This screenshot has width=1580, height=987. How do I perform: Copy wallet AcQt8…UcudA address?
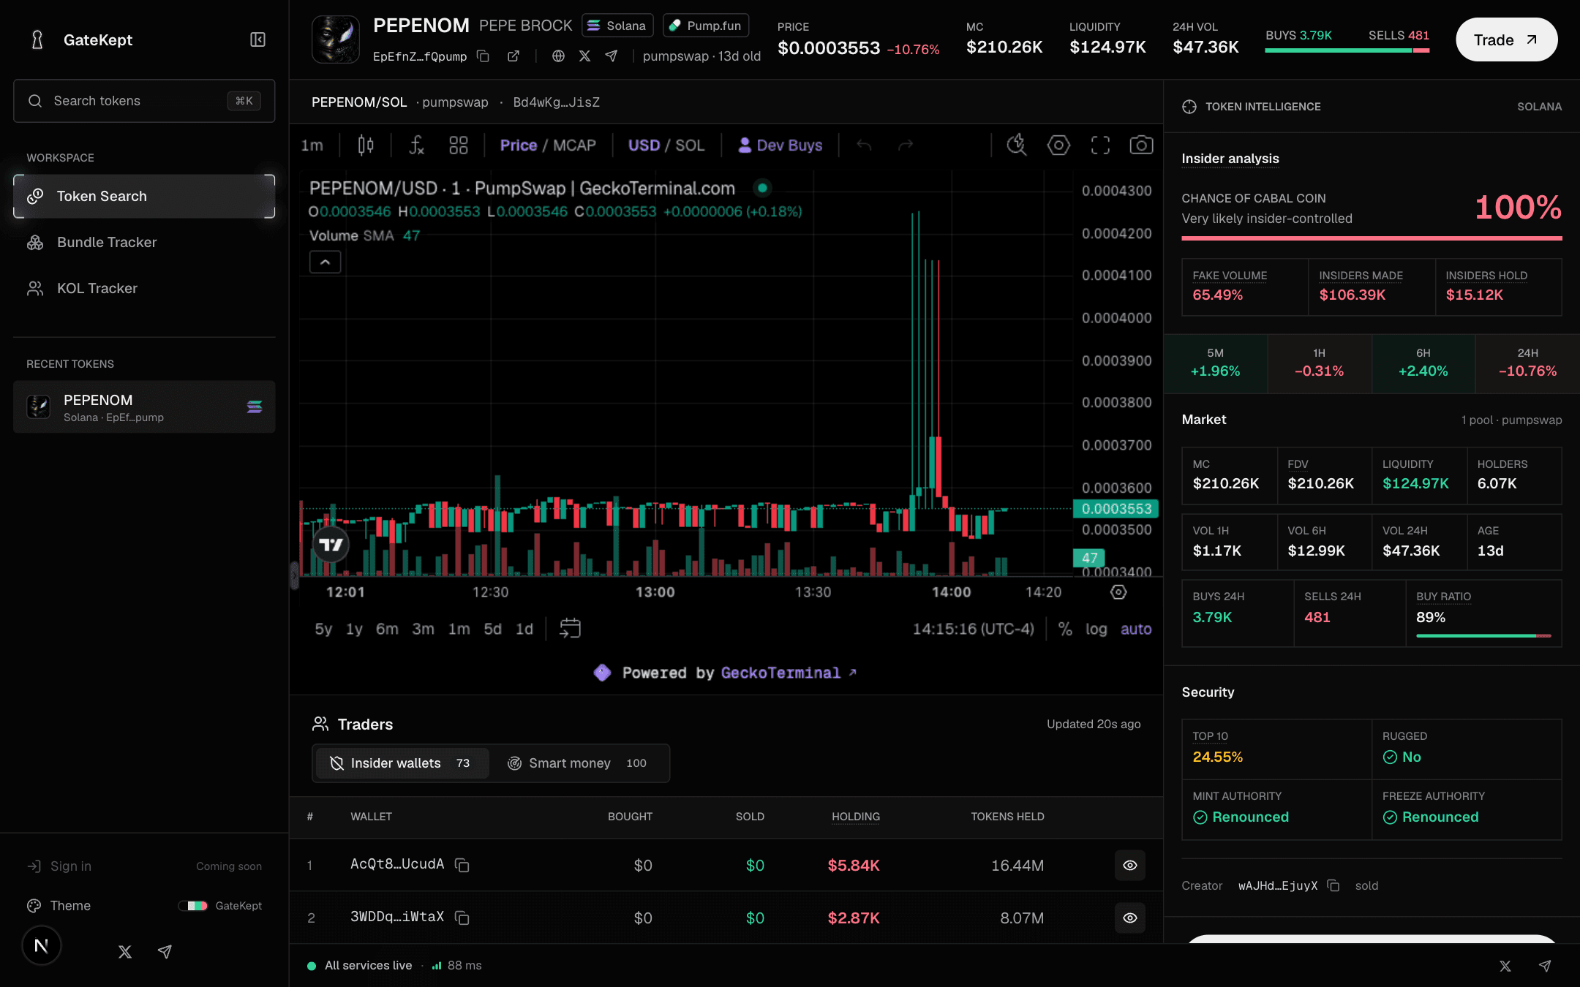click(x=462, y=865)
